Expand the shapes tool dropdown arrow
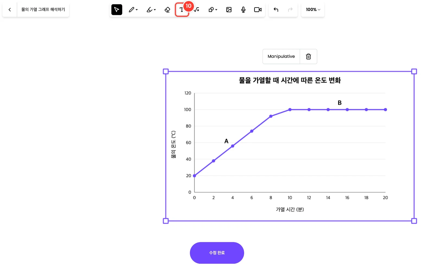434x271 pixels. point(216,10)
